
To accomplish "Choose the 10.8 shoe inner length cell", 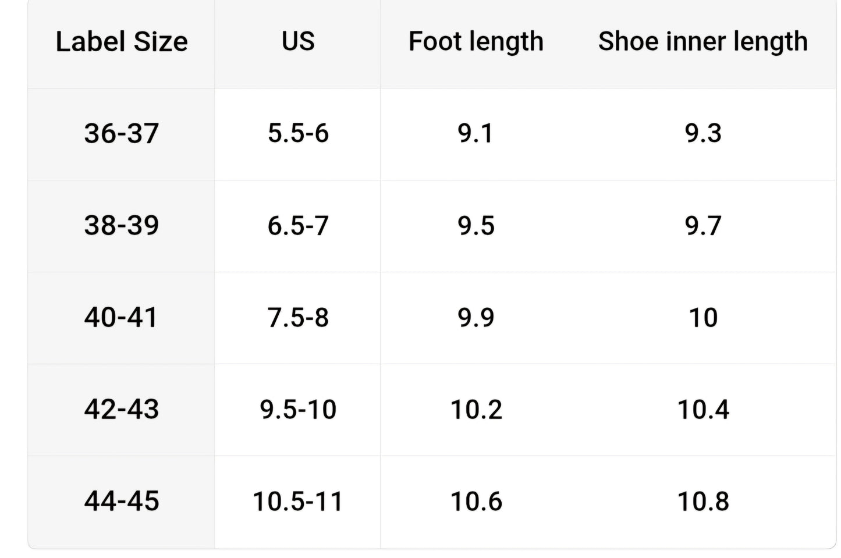I will pyautogui.click(x=703, y=501).
